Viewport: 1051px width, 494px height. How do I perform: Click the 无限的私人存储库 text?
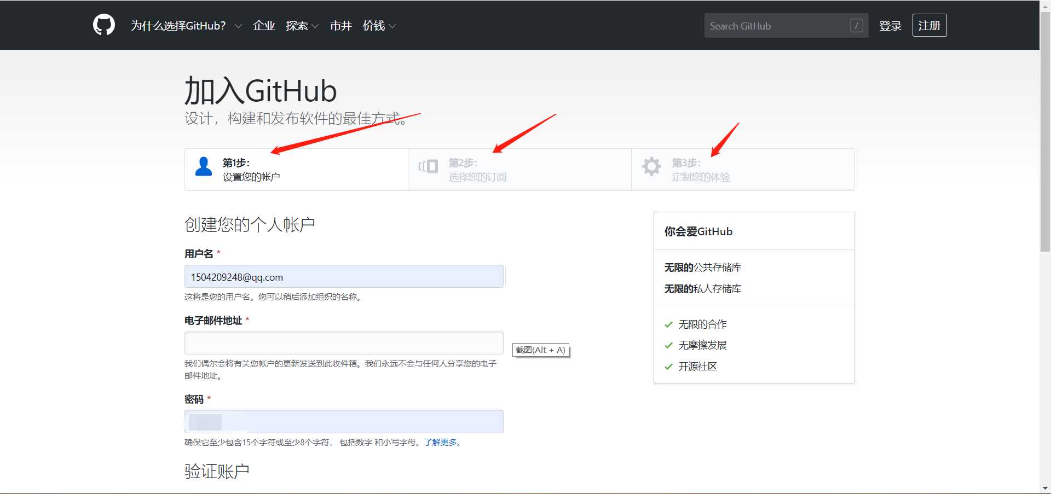[703, 289]
